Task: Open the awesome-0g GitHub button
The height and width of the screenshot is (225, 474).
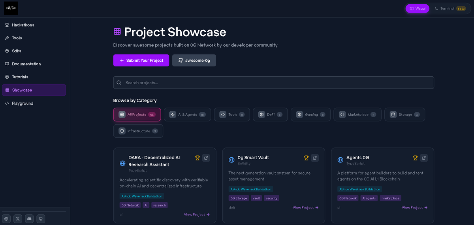Action: click(194, 60)
